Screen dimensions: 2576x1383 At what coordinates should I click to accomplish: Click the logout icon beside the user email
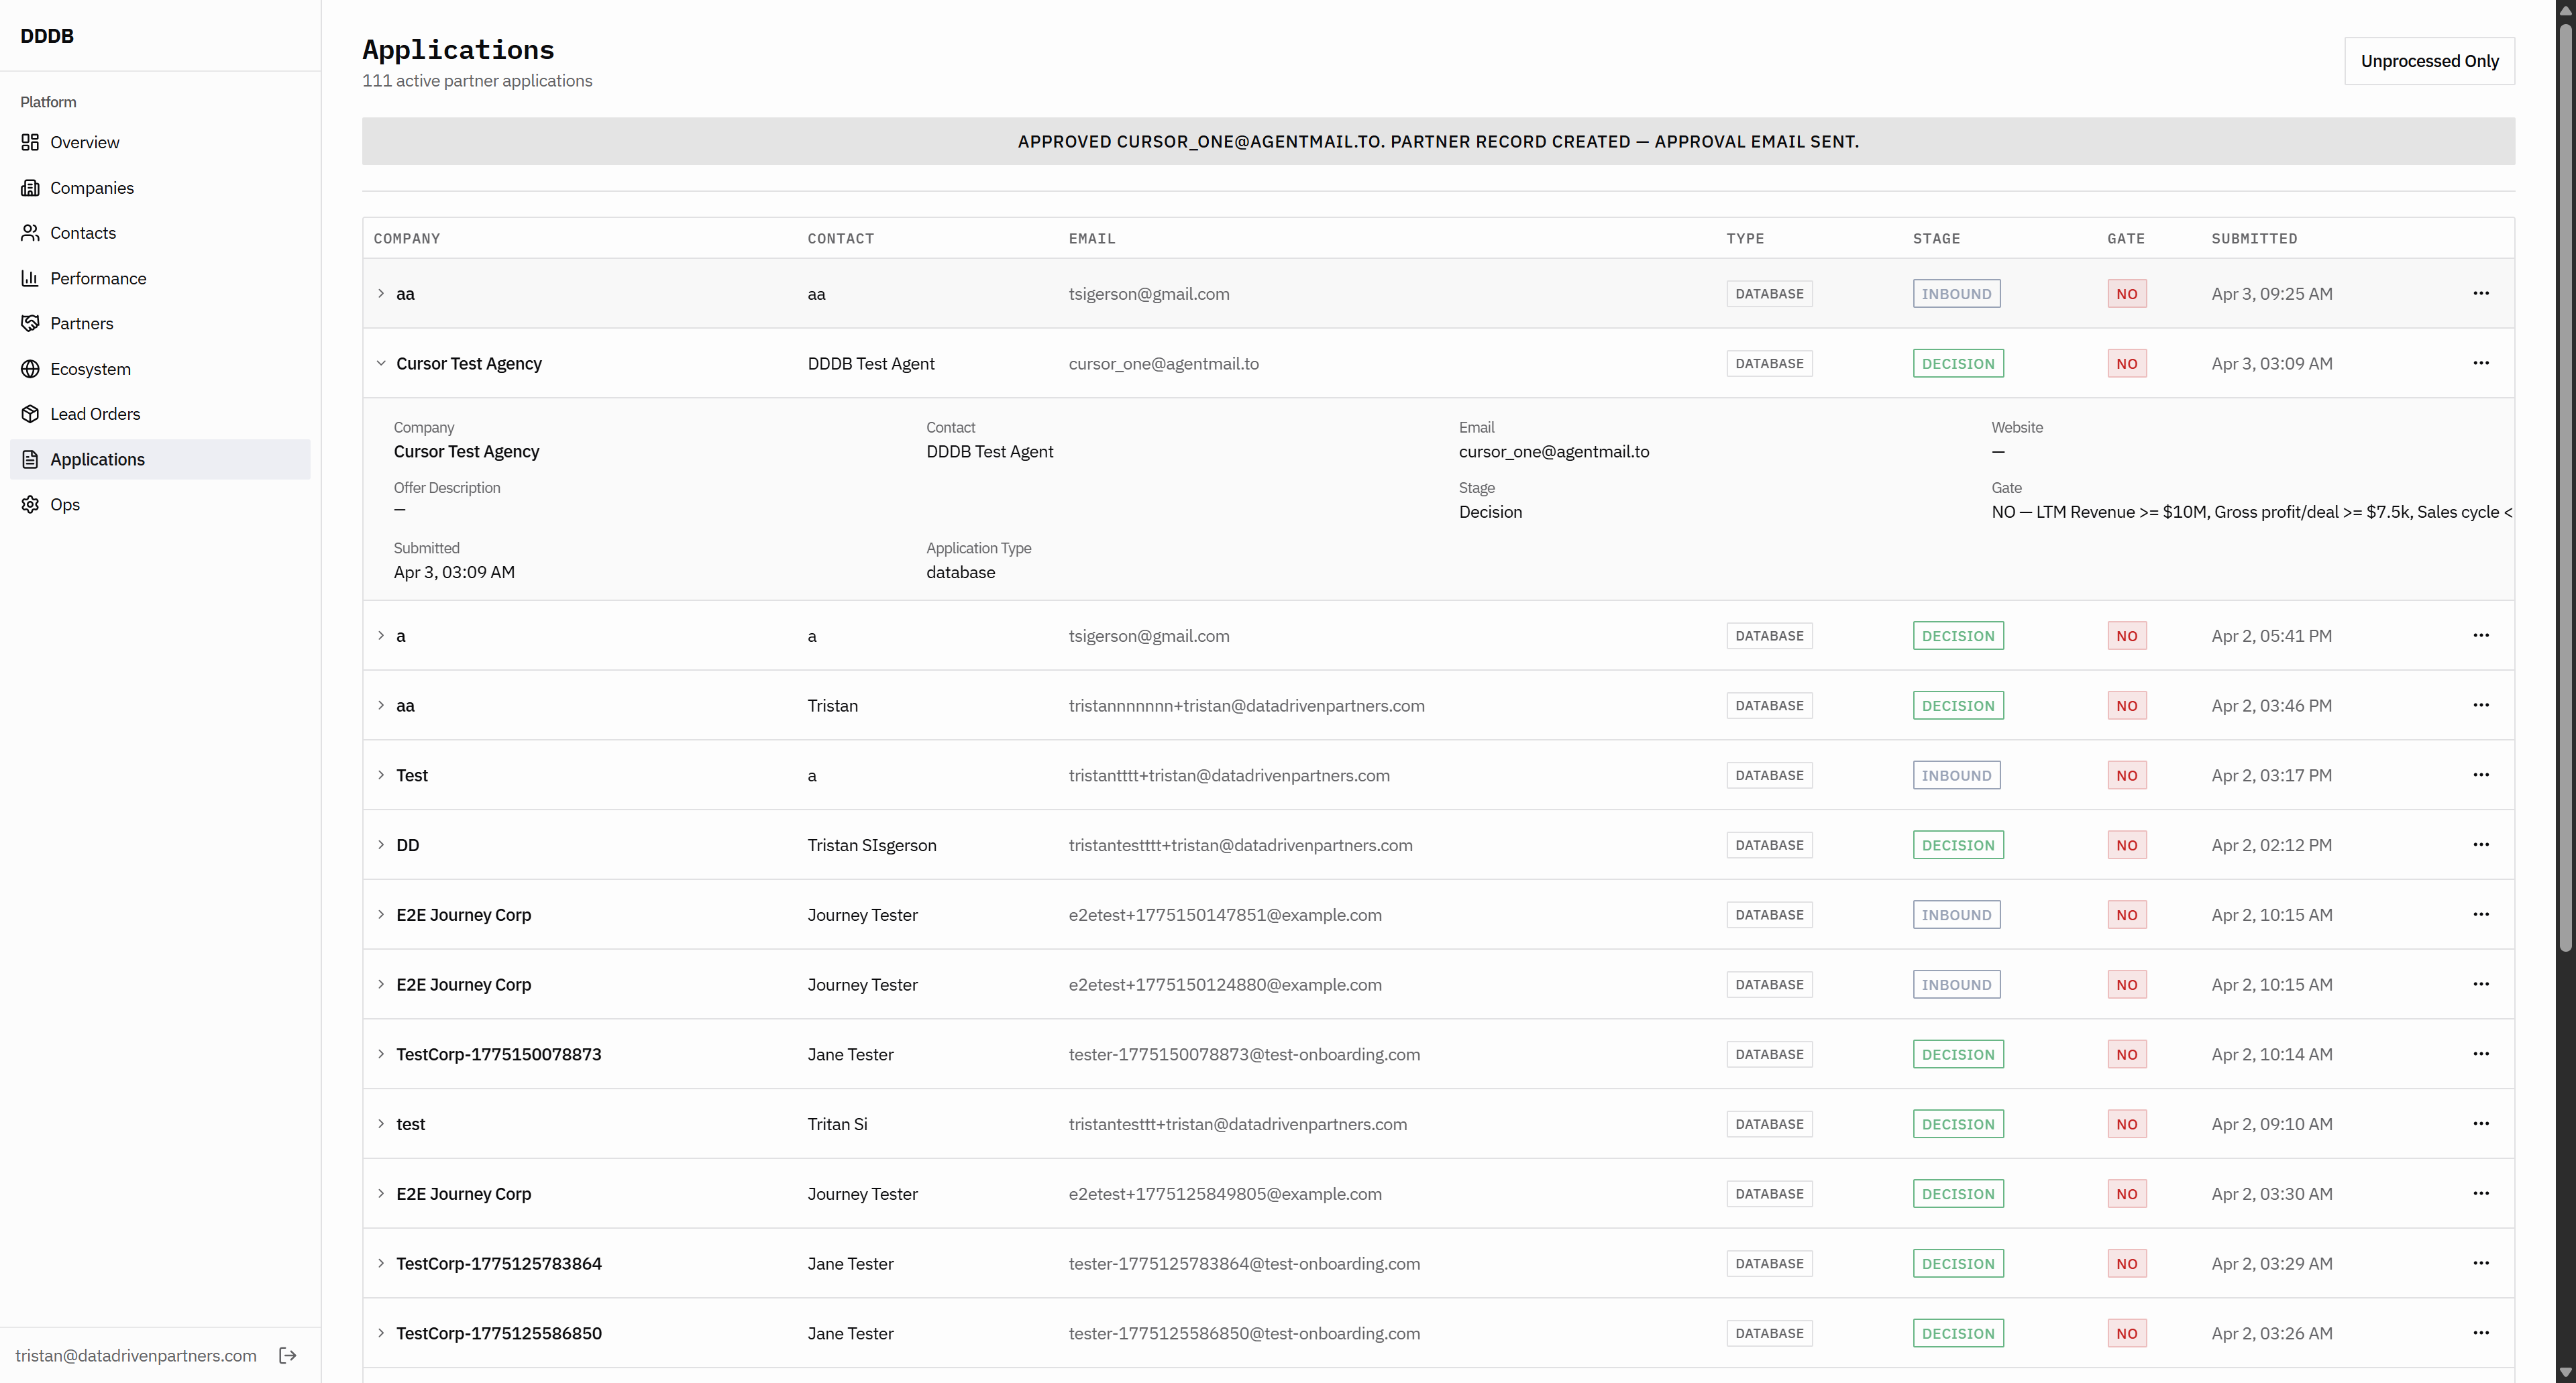[x=288, y=1355]
